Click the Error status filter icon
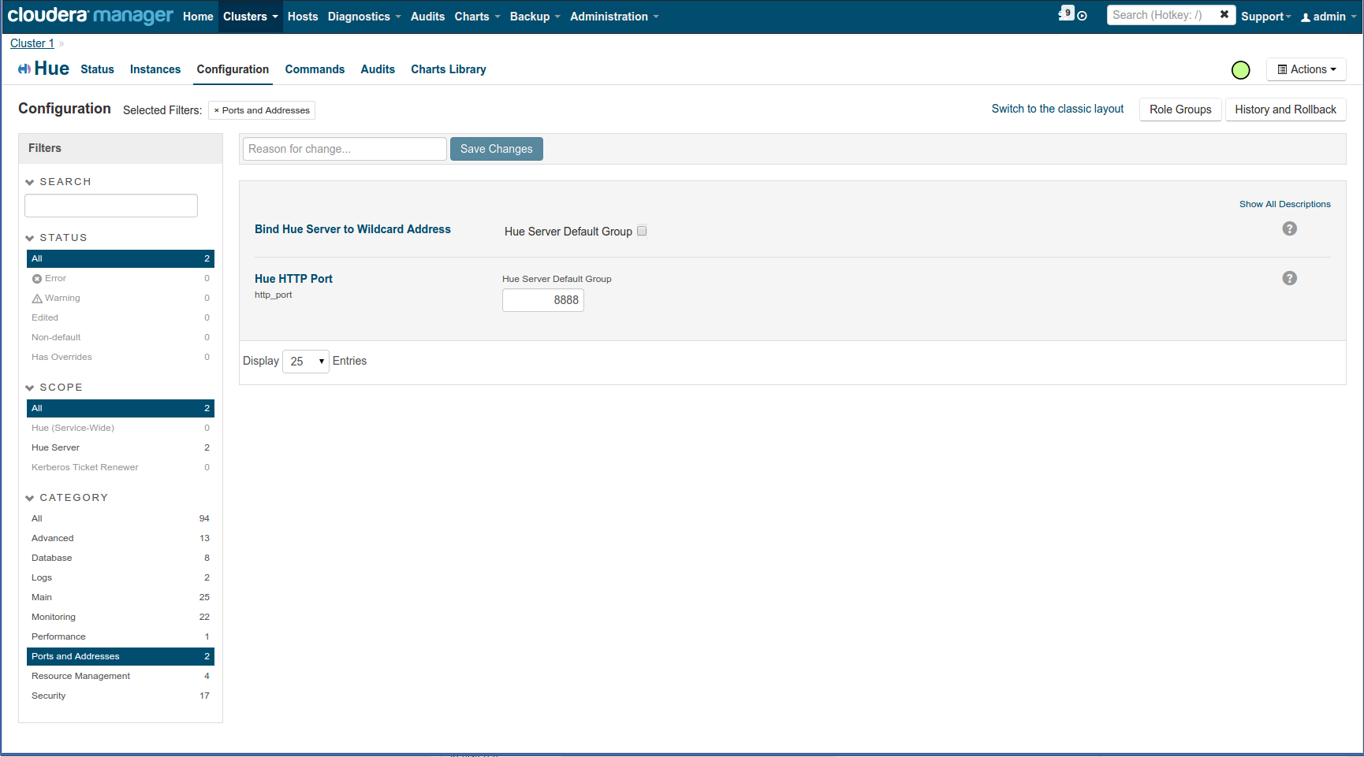This screenshot has height=757, width=1364. click(36, 279)
